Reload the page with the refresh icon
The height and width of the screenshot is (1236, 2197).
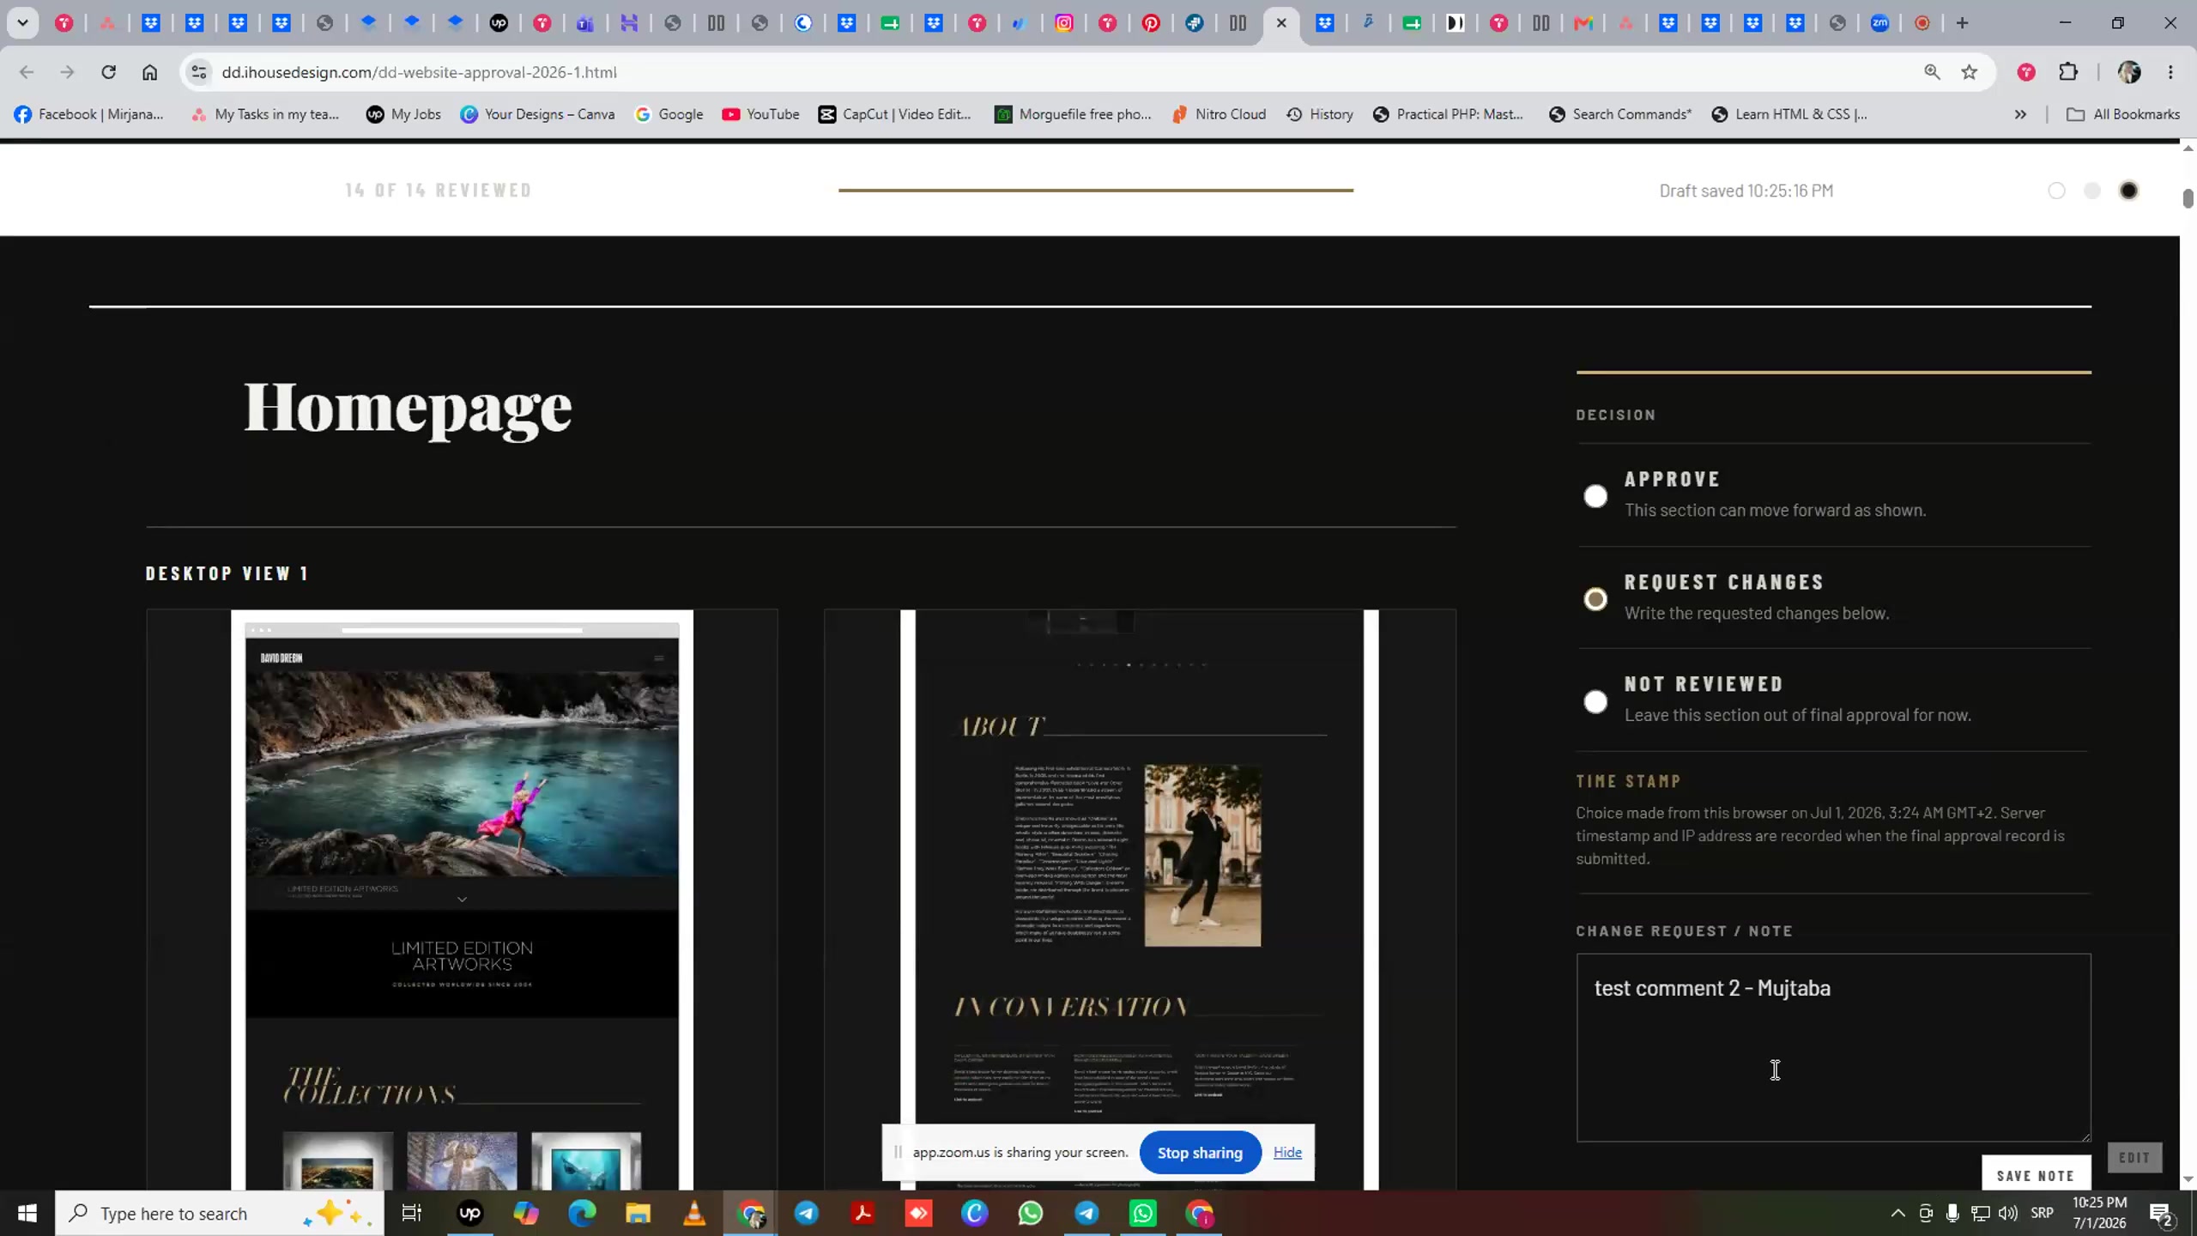(108, 72)
